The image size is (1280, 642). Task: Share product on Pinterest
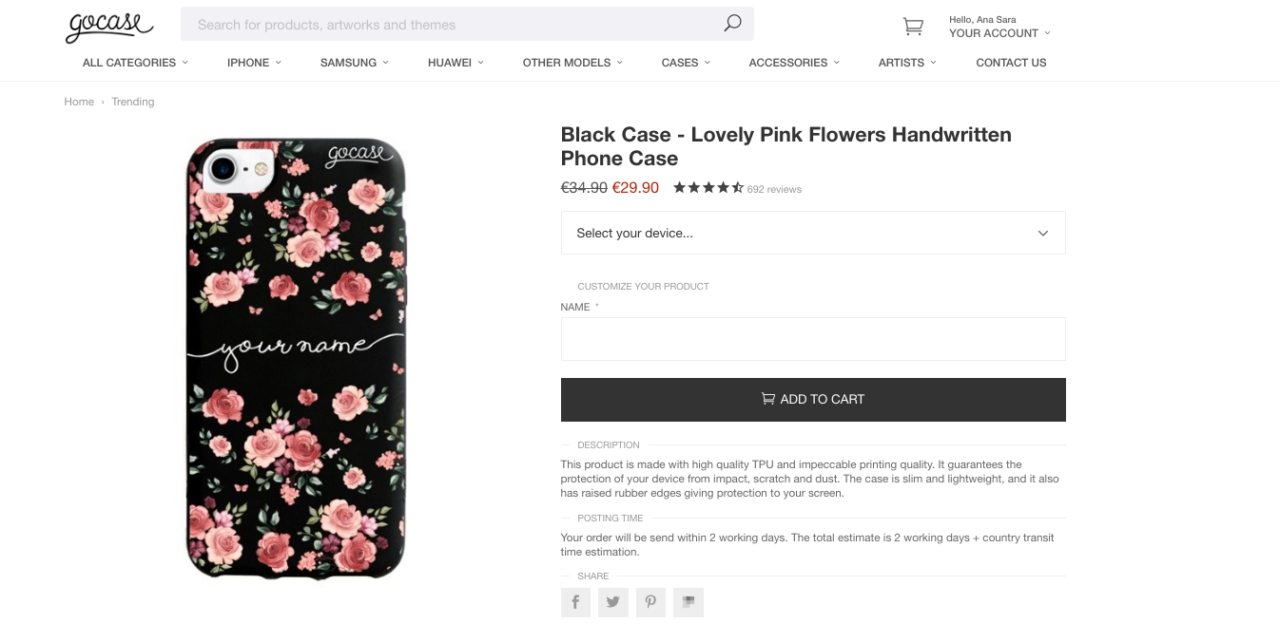point(650,602)
